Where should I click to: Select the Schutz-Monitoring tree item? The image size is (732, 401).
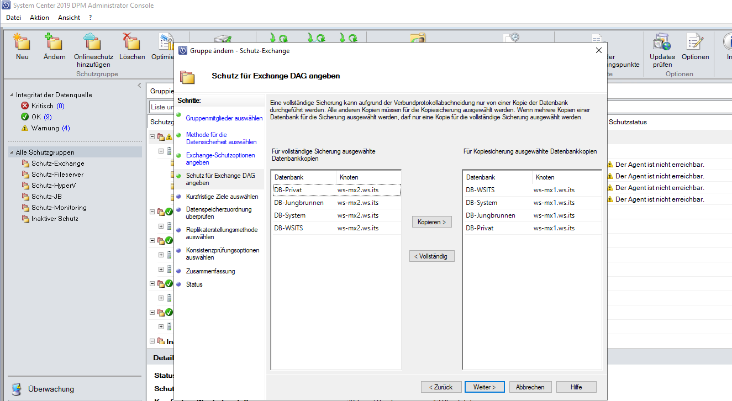59,208
